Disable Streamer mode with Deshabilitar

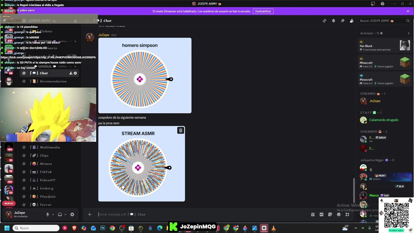click(x=263, y=11)
